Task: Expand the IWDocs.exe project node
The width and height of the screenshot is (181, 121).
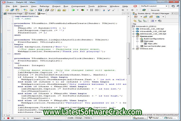Action: click(x=133, y=49)
